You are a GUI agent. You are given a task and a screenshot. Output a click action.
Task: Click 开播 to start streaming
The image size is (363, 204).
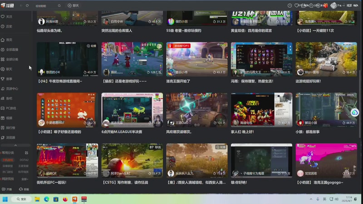7,189
